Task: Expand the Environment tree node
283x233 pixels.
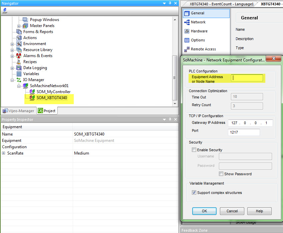Action: pos(12,44)
